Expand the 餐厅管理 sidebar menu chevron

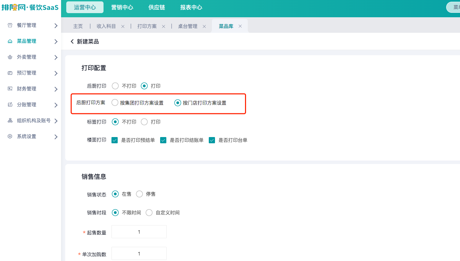[x=56, y=26]
